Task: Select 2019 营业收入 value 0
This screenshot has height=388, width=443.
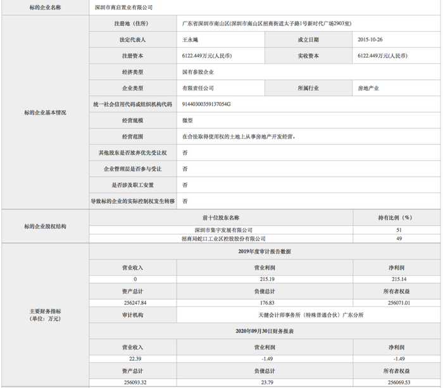Action: [135, 279]
